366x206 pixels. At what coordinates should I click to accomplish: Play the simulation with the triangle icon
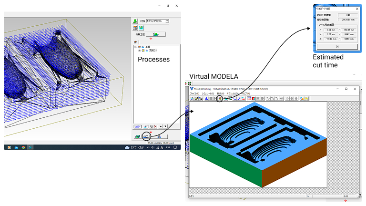point(215,99)
